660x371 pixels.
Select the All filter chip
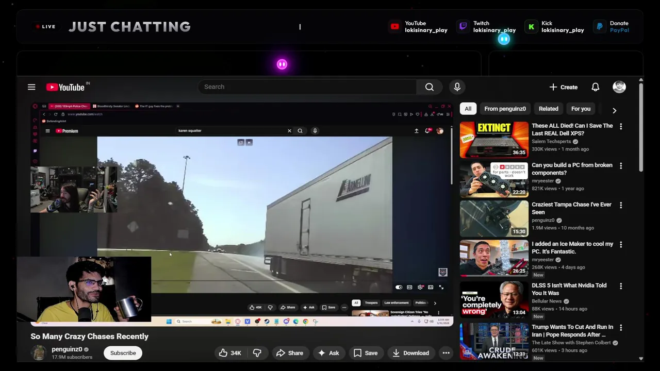[x=468, y=109]
